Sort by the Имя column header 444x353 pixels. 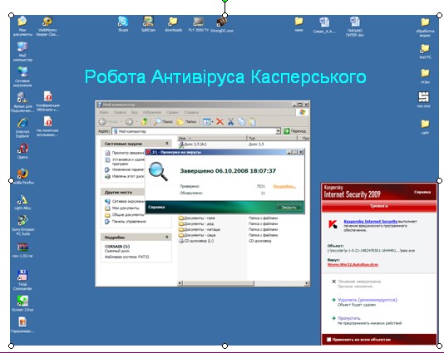click(212, 138)
